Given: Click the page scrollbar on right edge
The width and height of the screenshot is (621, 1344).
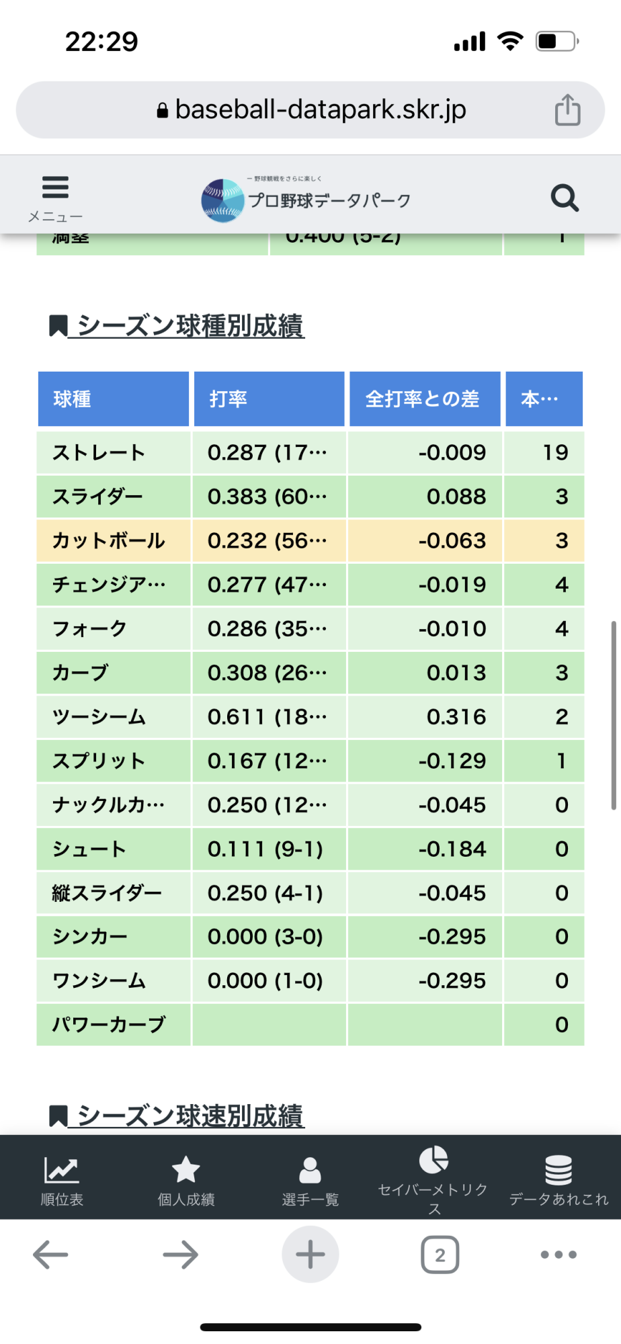Looking at the screenshot, I should [x=614, y=716].
